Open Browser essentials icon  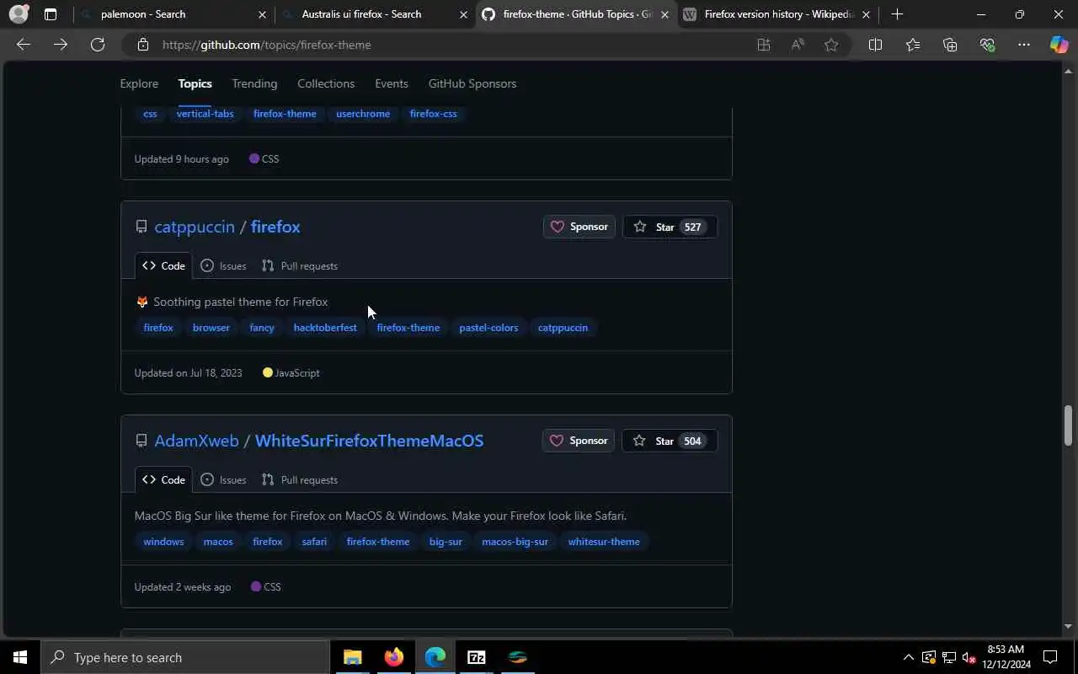[x=987, y=45]
